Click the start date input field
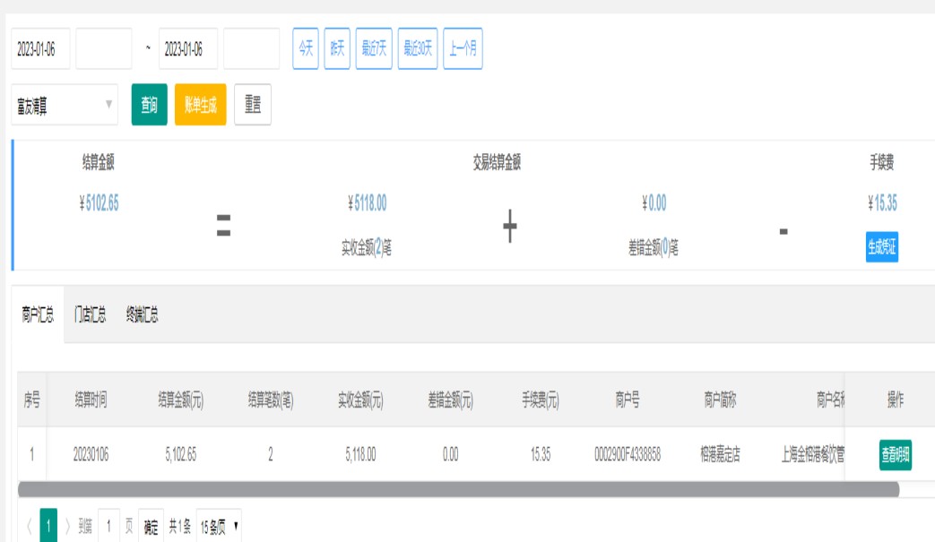 (x=40, y=49)
